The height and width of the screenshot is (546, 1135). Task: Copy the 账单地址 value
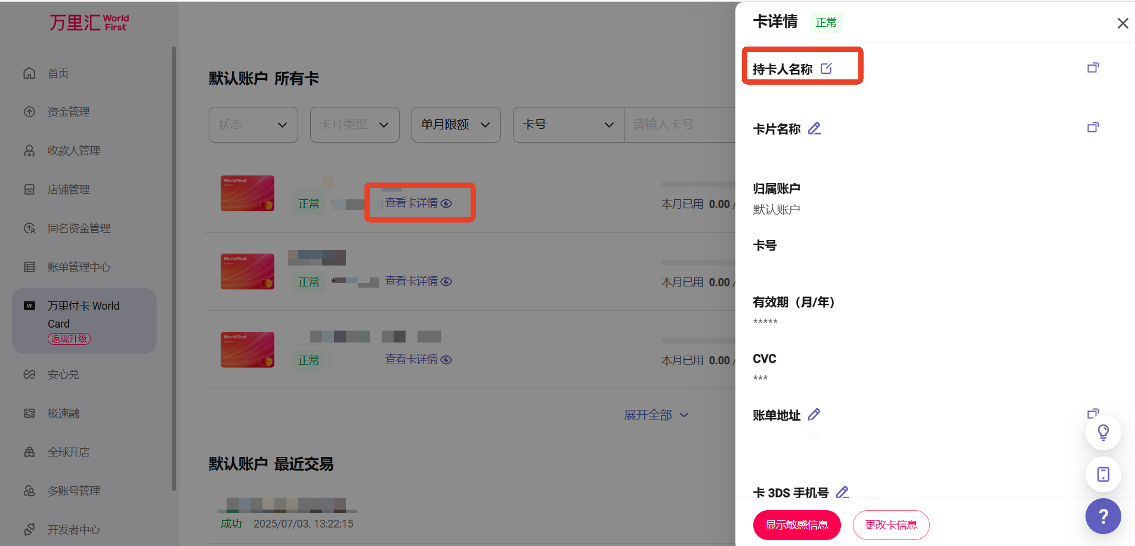(x=1093, y=413)
